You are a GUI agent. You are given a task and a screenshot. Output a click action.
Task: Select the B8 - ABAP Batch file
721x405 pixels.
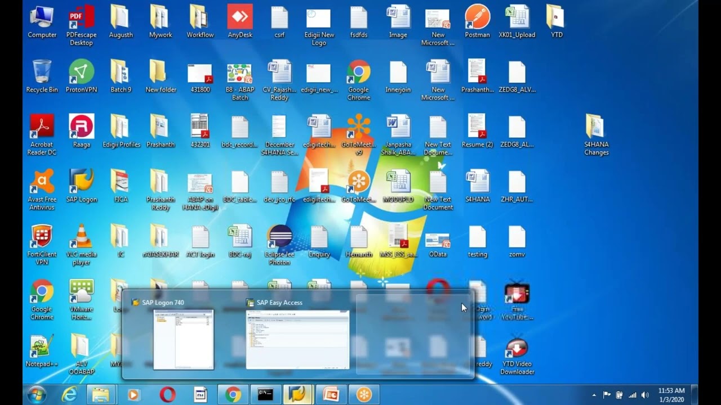pyautogui.click(x=240, y=82)
